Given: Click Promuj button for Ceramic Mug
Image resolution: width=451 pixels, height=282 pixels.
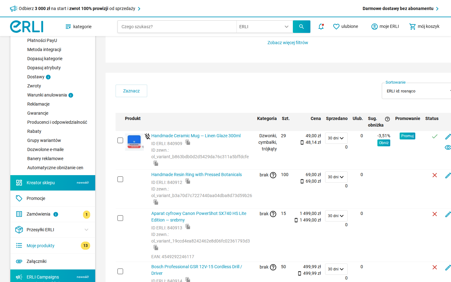Looking at the screenshot, I should 407,136.
